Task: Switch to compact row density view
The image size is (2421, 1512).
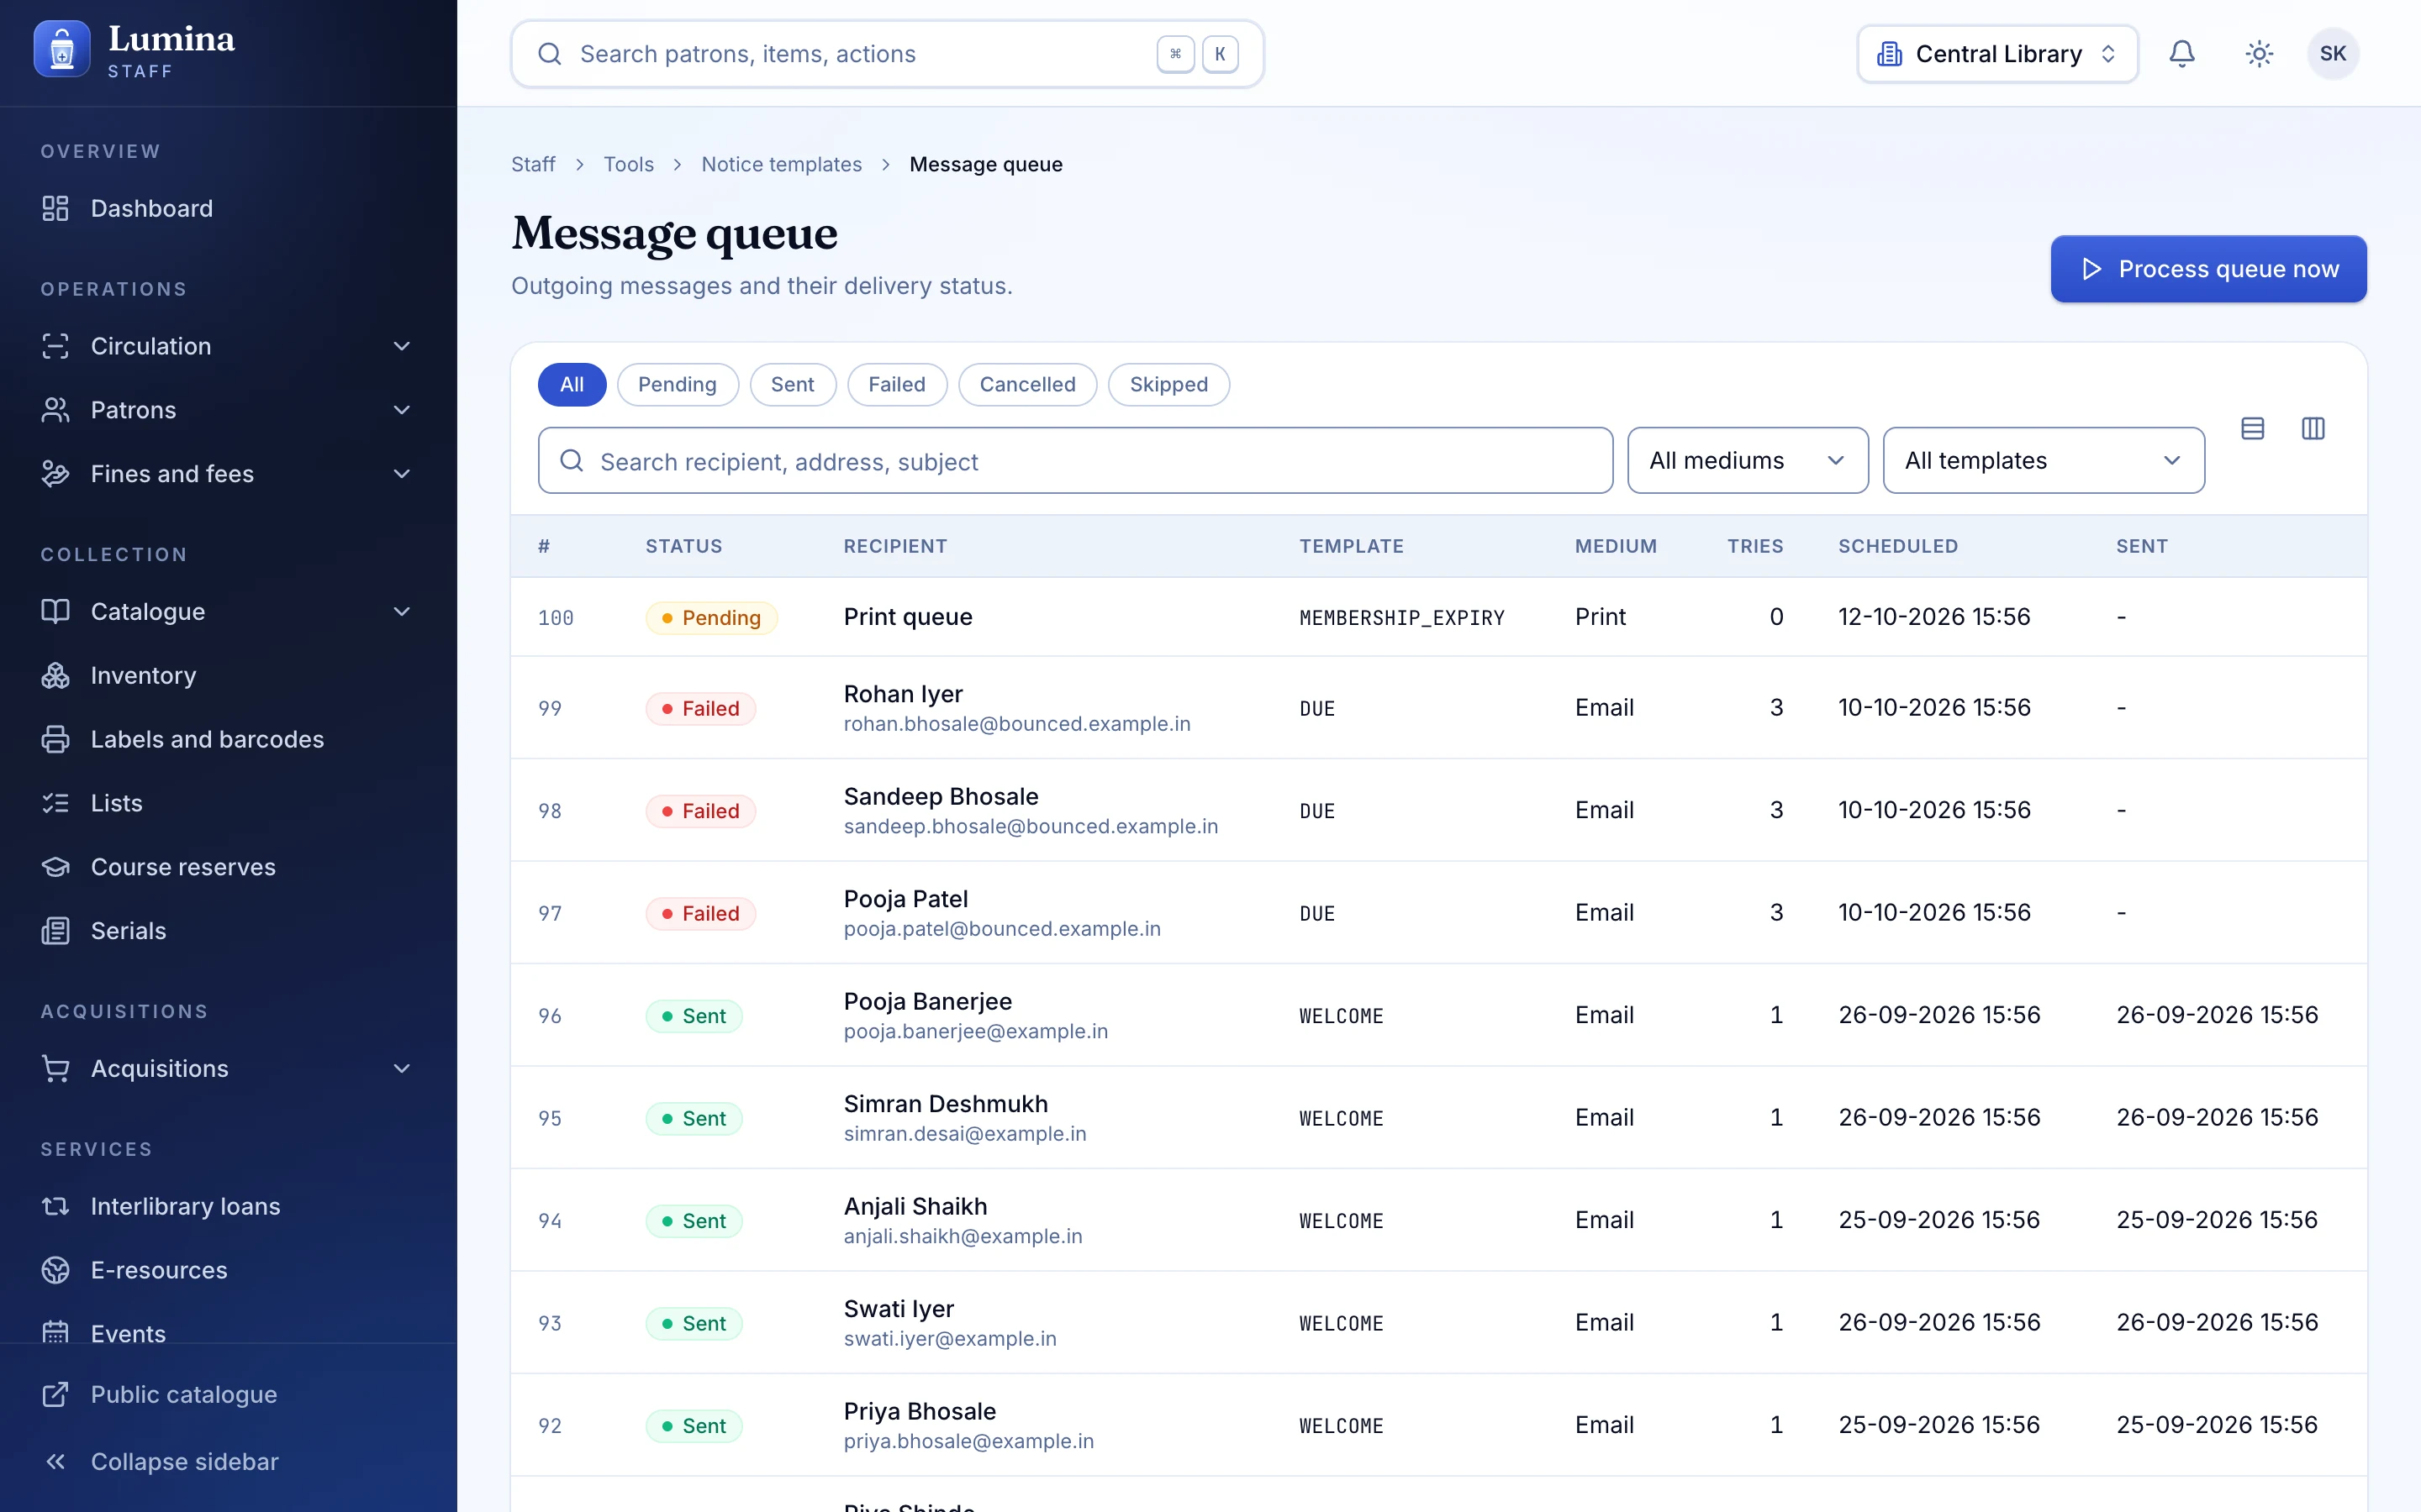Action: coord(2253,428)
